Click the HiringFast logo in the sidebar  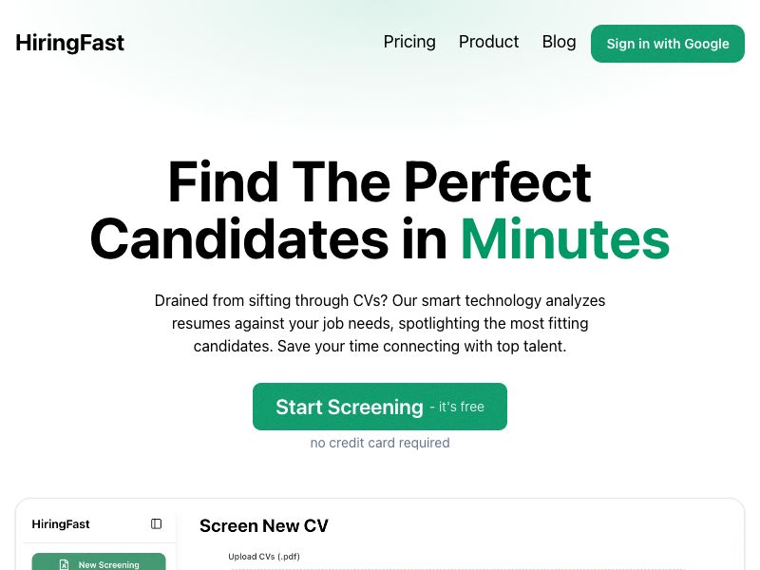coord(61,523)
